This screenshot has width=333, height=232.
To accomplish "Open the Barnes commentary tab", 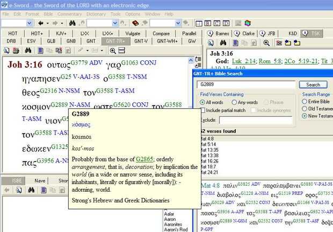I will [219, 33].
